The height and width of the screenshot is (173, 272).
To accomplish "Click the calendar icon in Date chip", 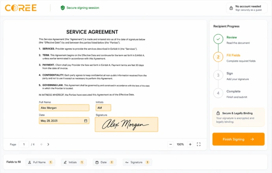I will [97, 162].
